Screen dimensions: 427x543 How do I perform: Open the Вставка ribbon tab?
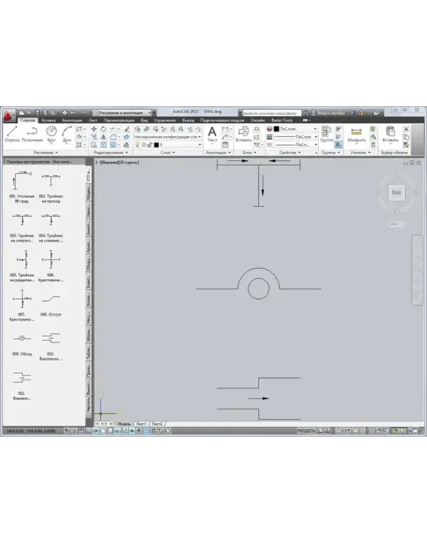48,120
